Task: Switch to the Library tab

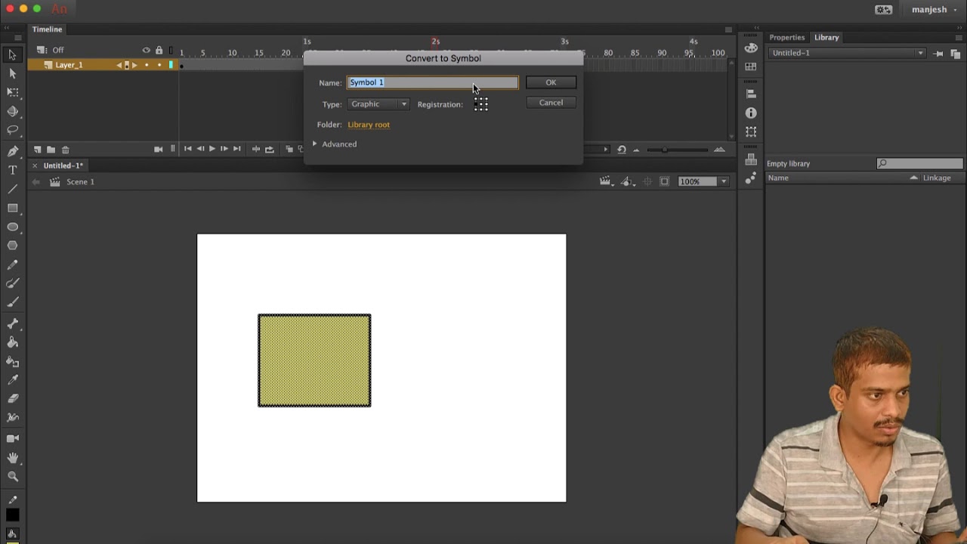Action: (x=826, y=38)
